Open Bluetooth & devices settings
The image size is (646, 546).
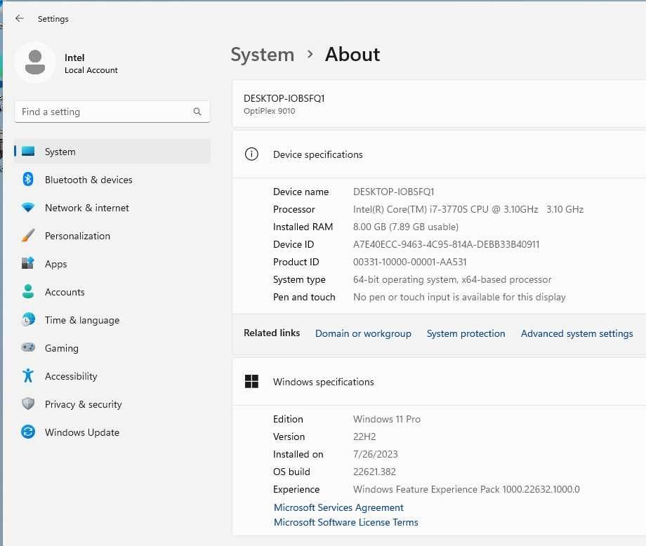[112, 180]
